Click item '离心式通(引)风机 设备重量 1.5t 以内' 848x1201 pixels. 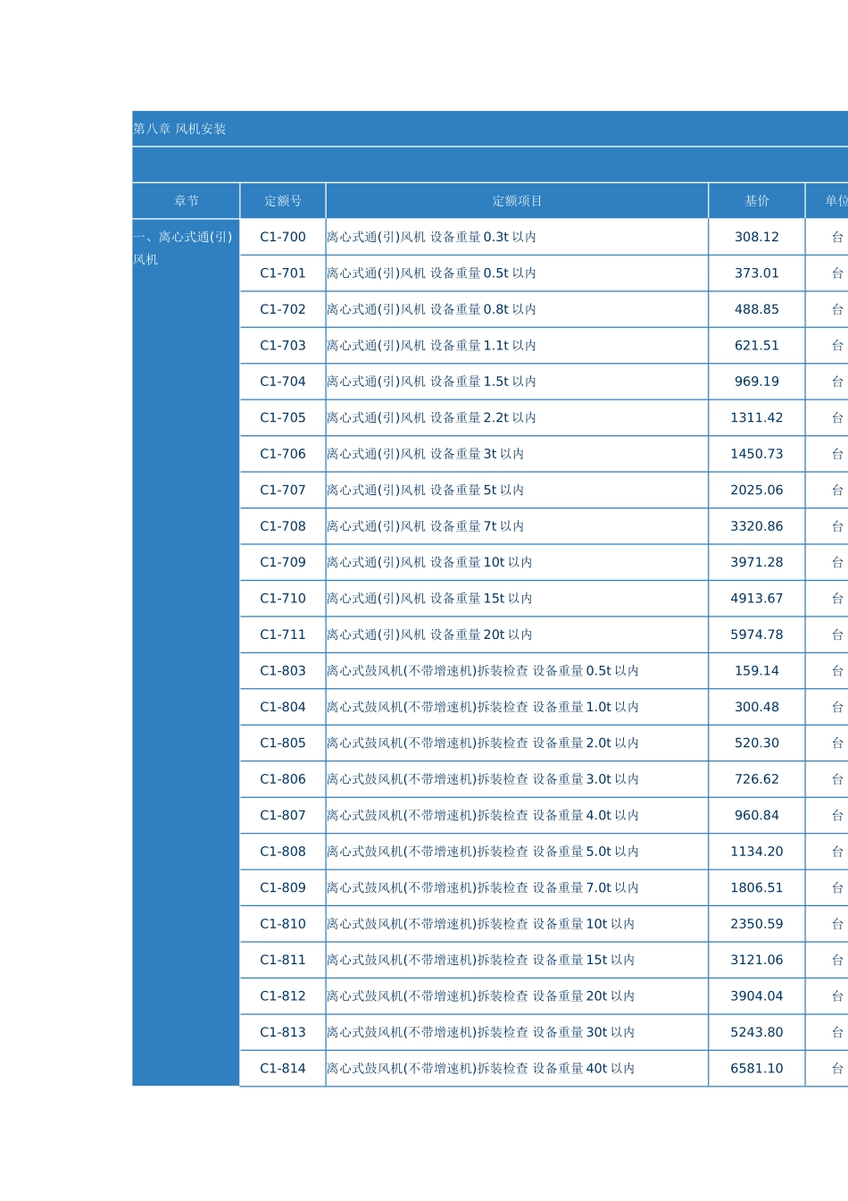point(432,382)
